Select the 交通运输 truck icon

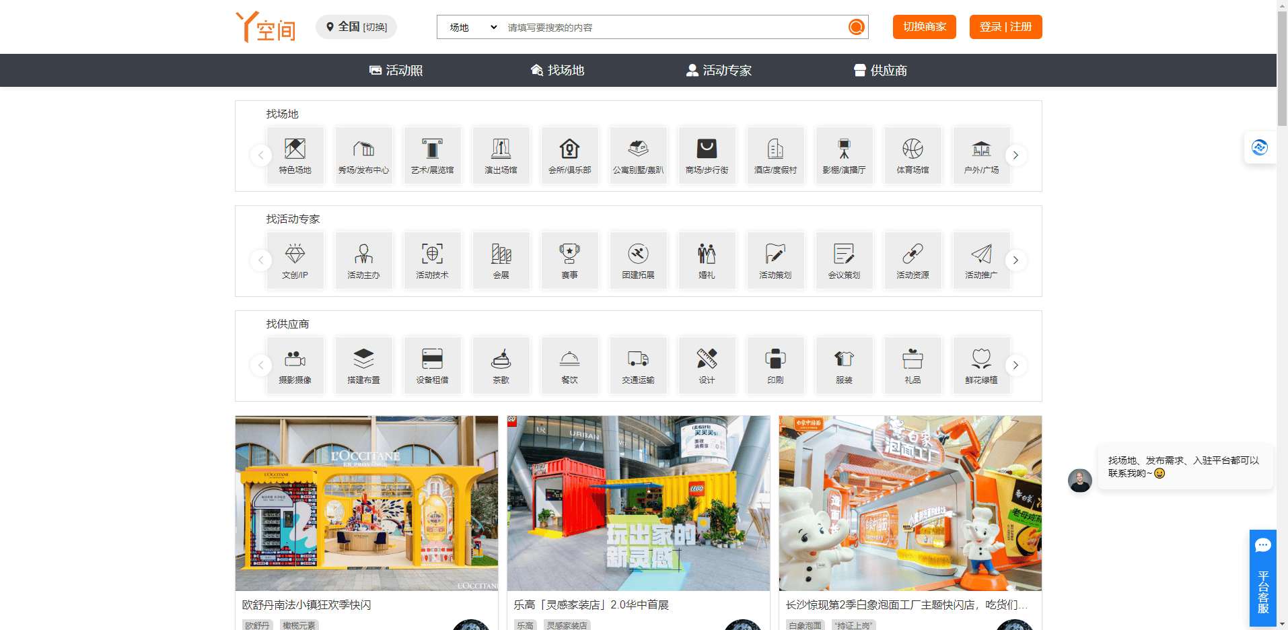pos(638,365)
